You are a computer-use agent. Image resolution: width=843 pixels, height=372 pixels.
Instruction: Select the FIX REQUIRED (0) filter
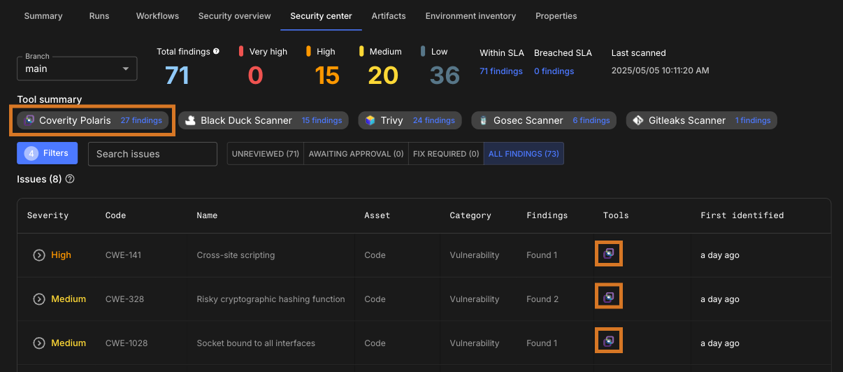pyautogui.click(x=446, y=154)
